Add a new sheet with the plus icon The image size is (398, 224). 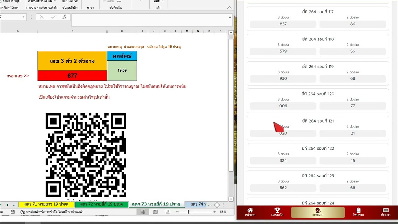click(x=217, y=205)
